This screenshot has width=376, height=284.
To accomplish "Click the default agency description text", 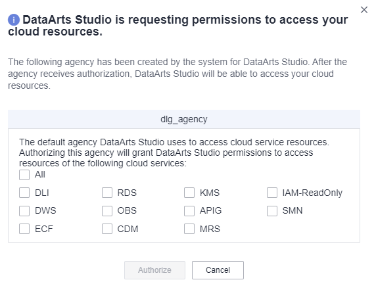I will (174, 153).
